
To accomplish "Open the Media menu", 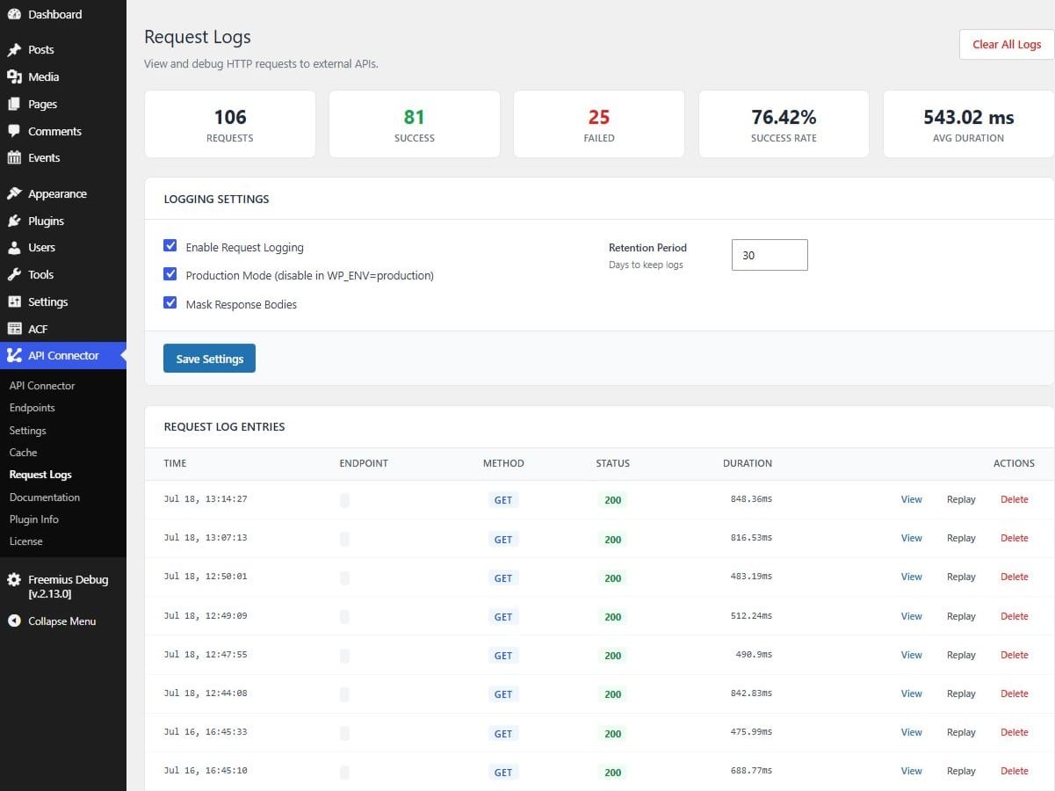I will click(x=63, y=77).
